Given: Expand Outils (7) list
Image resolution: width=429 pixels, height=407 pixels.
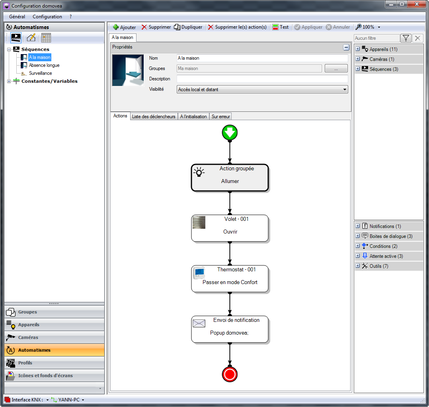Looking at the screenshot, I should point(358,266).
